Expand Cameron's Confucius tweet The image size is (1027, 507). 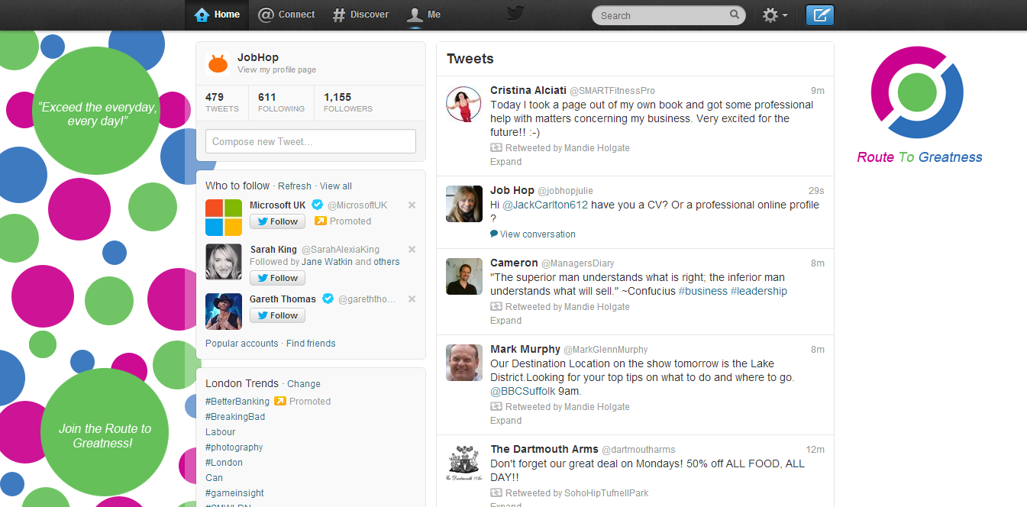pyautogui.click(x=505, y=321)
